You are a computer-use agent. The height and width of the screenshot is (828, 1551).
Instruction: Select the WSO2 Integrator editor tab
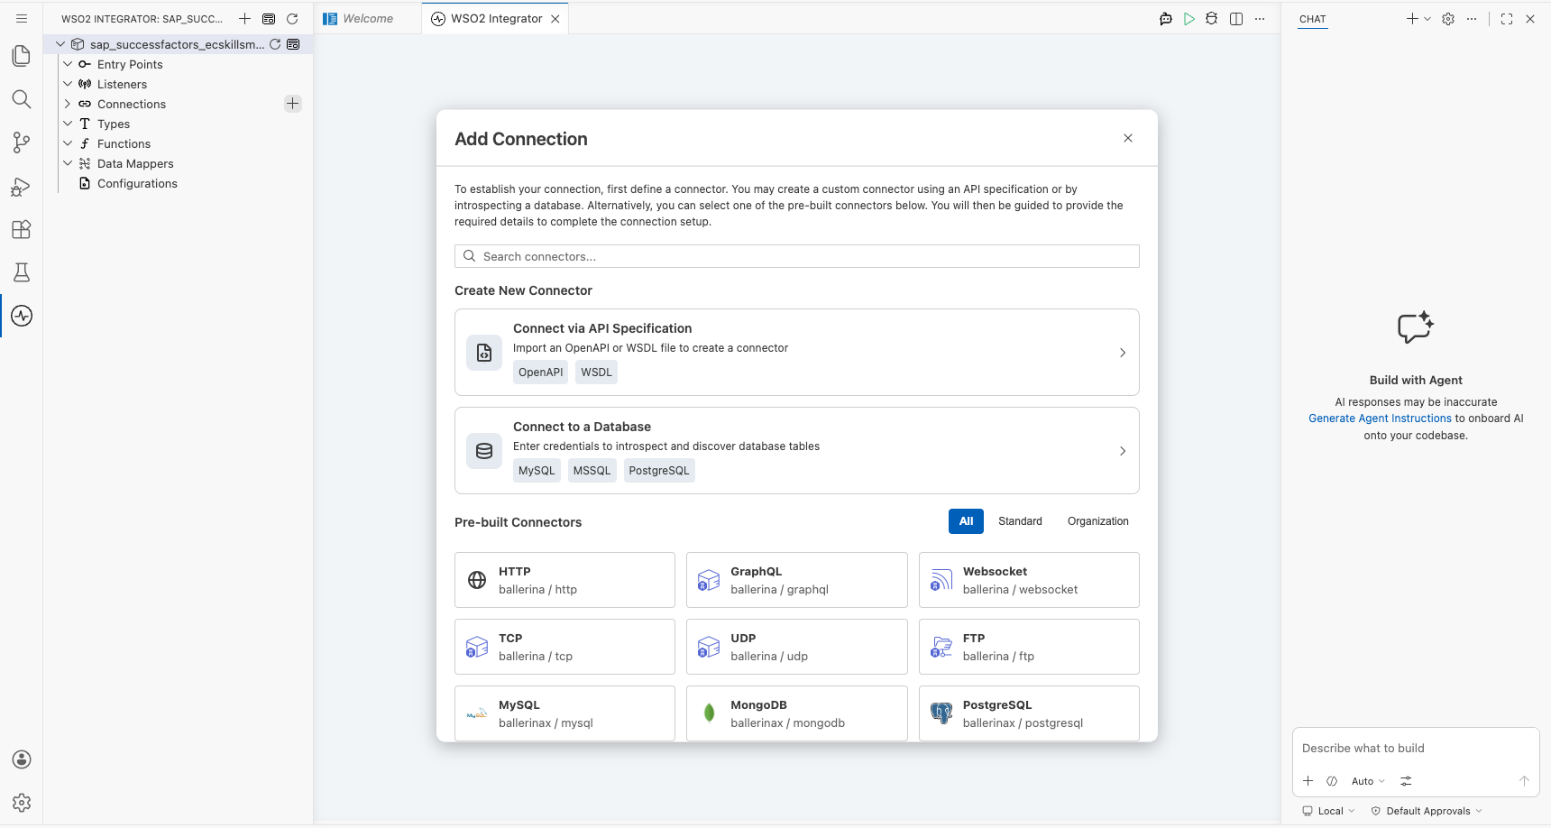496,19
